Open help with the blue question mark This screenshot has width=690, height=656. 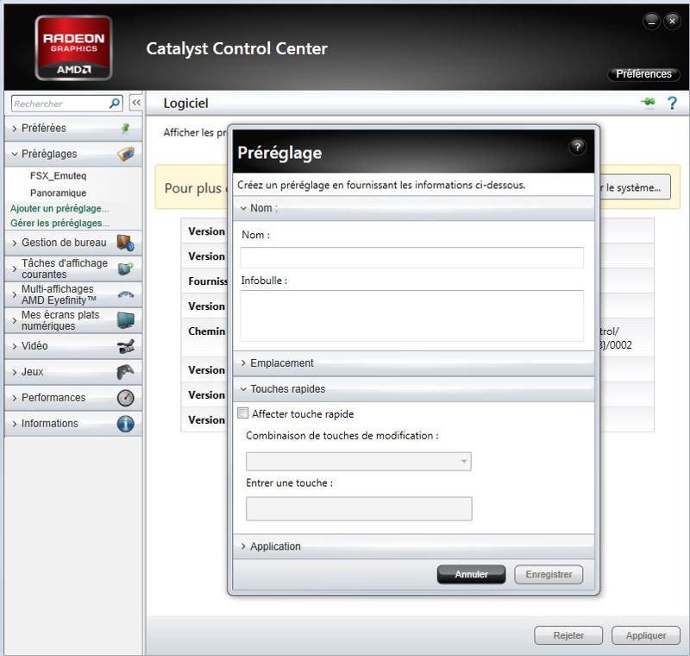[x=672, y=103]
